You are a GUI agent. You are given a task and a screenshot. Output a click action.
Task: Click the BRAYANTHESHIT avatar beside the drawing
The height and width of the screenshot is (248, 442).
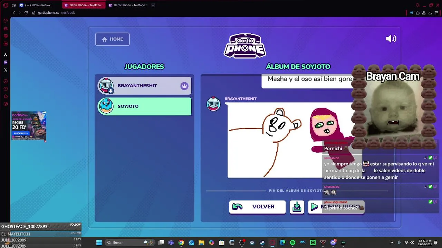pyautogui.click(x=213, y=104)
